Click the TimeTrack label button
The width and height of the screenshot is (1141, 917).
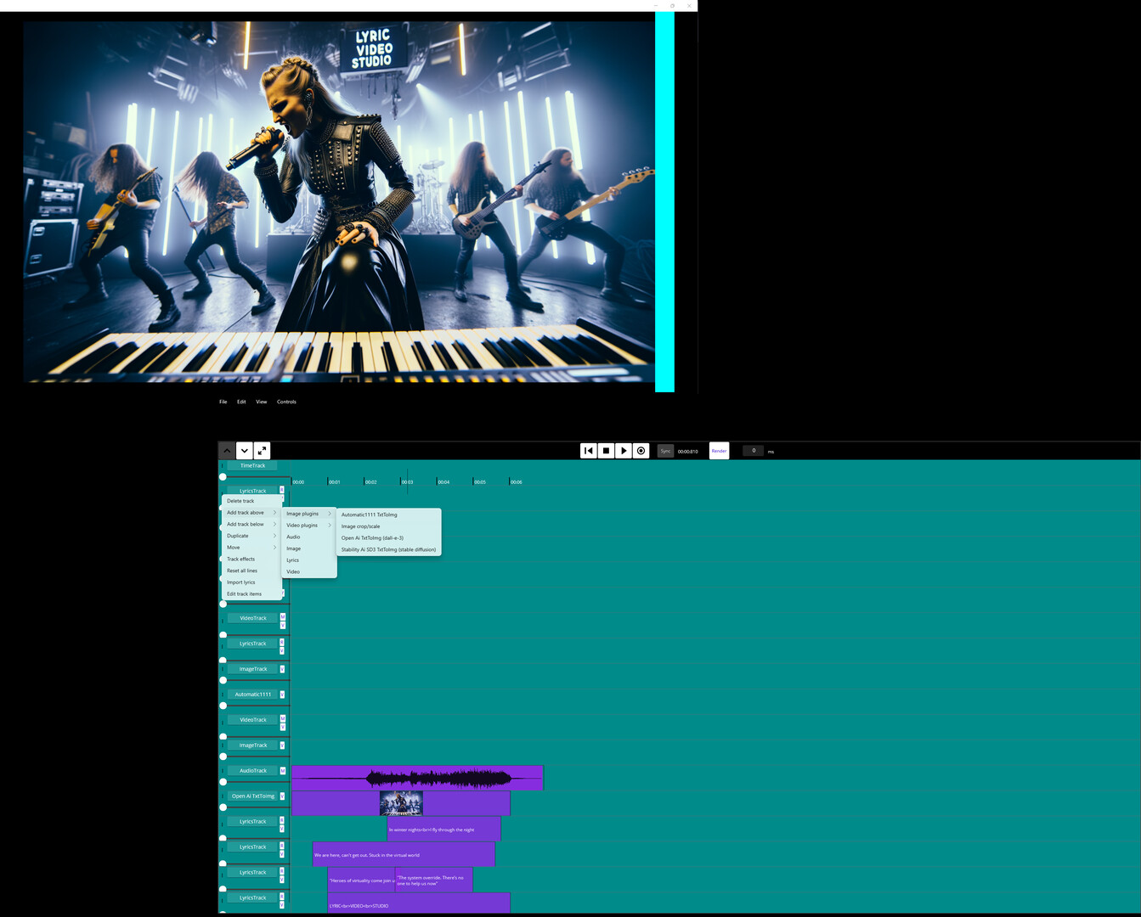point(252,465)
